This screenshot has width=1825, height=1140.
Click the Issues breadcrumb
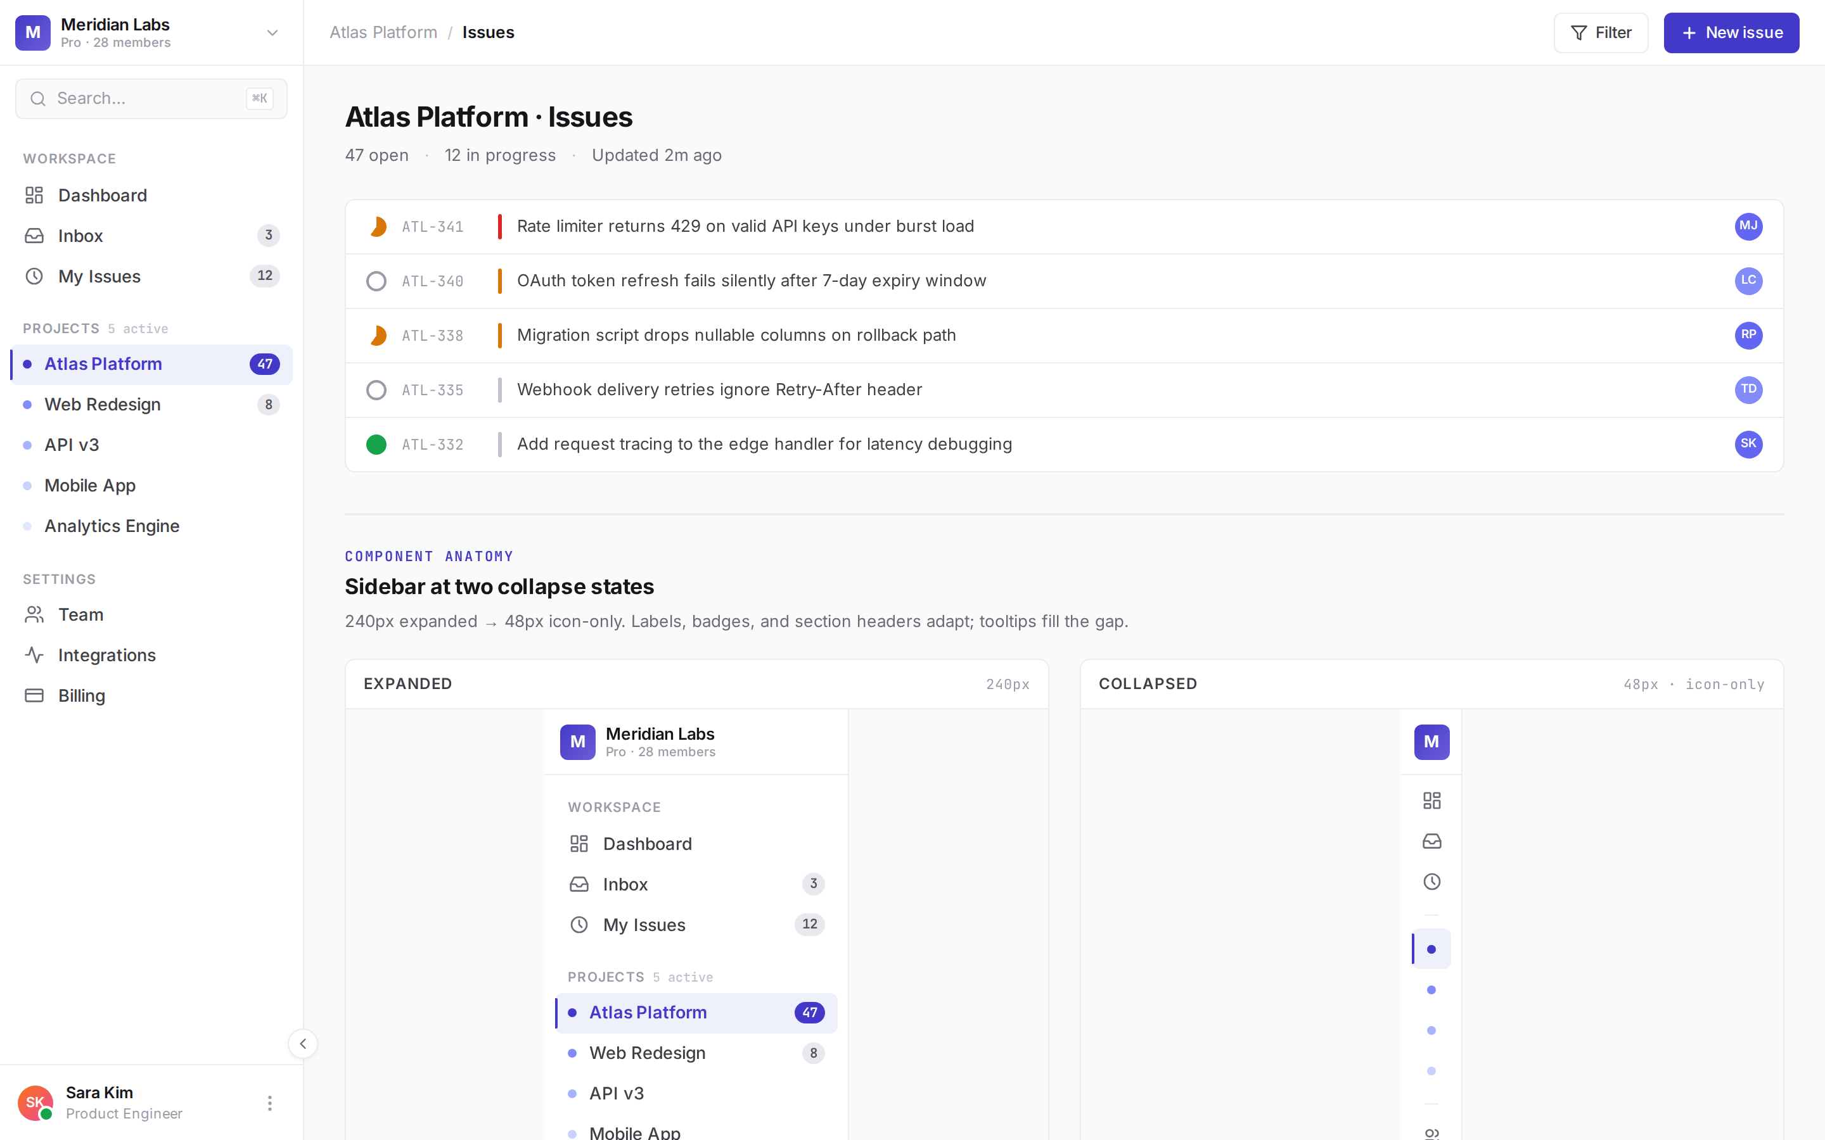488,32
